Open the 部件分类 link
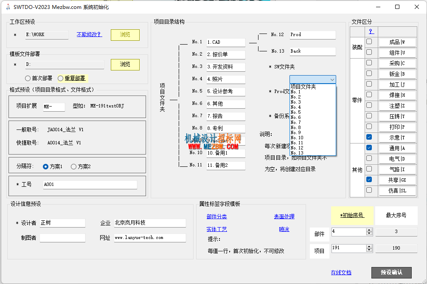427x284 pixels. (217, 217)
